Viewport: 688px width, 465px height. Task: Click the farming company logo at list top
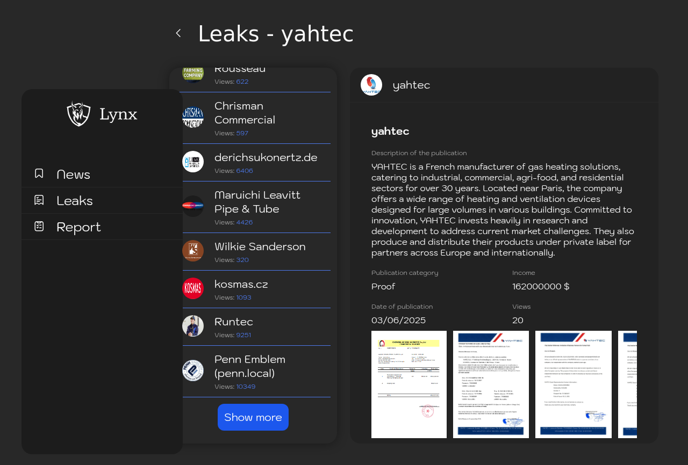(x=193, y=74)
